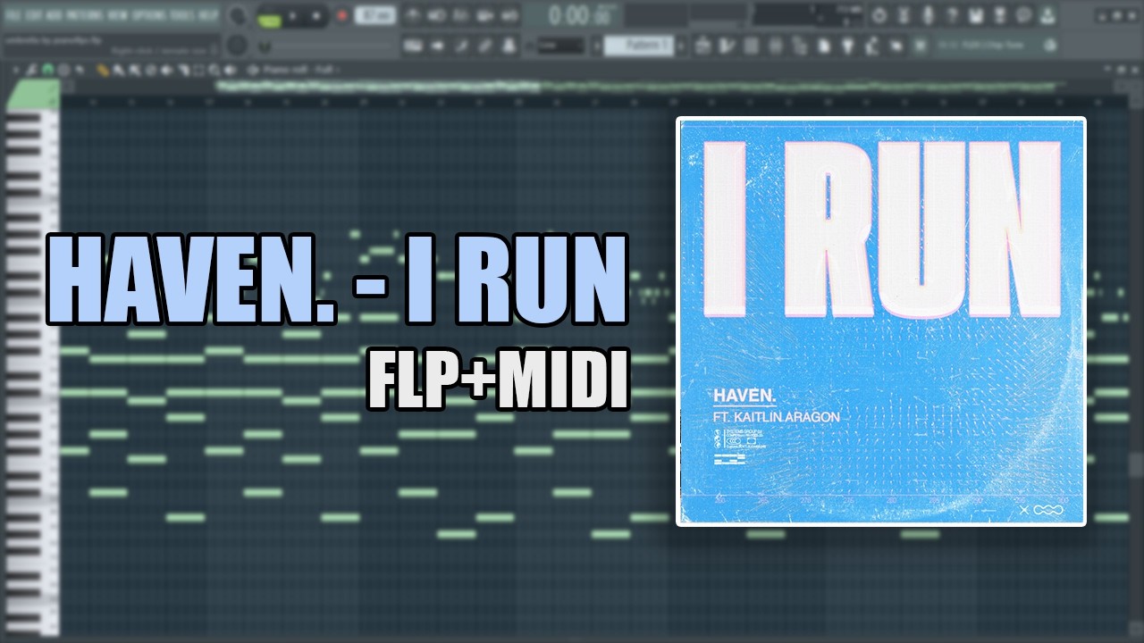Click the question mark help icon
Image resolution: width=1144 pixels, height=643 pixels.
click(952, 15)
